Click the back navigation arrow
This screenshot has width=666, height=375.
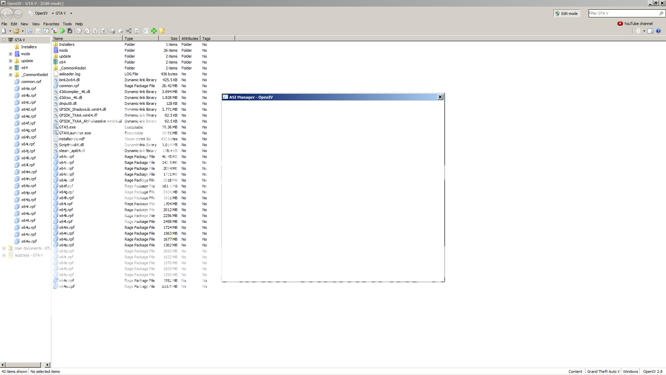point(7,14)
